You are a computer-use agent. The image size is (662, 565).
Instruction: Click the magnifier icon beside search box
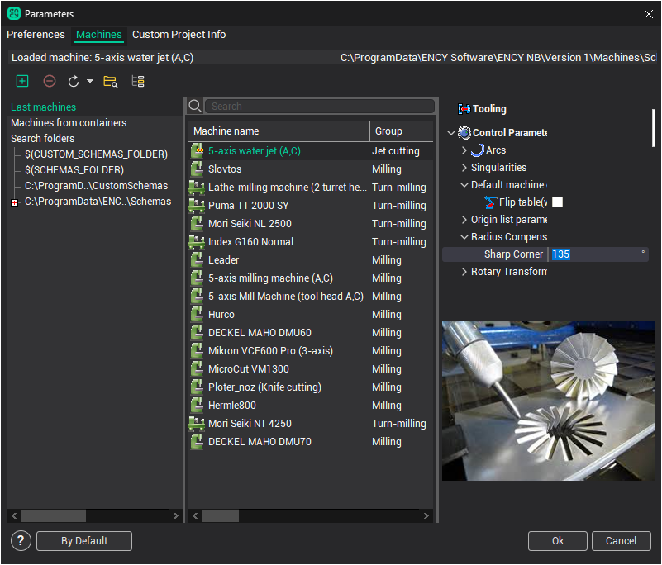[195, 106]
